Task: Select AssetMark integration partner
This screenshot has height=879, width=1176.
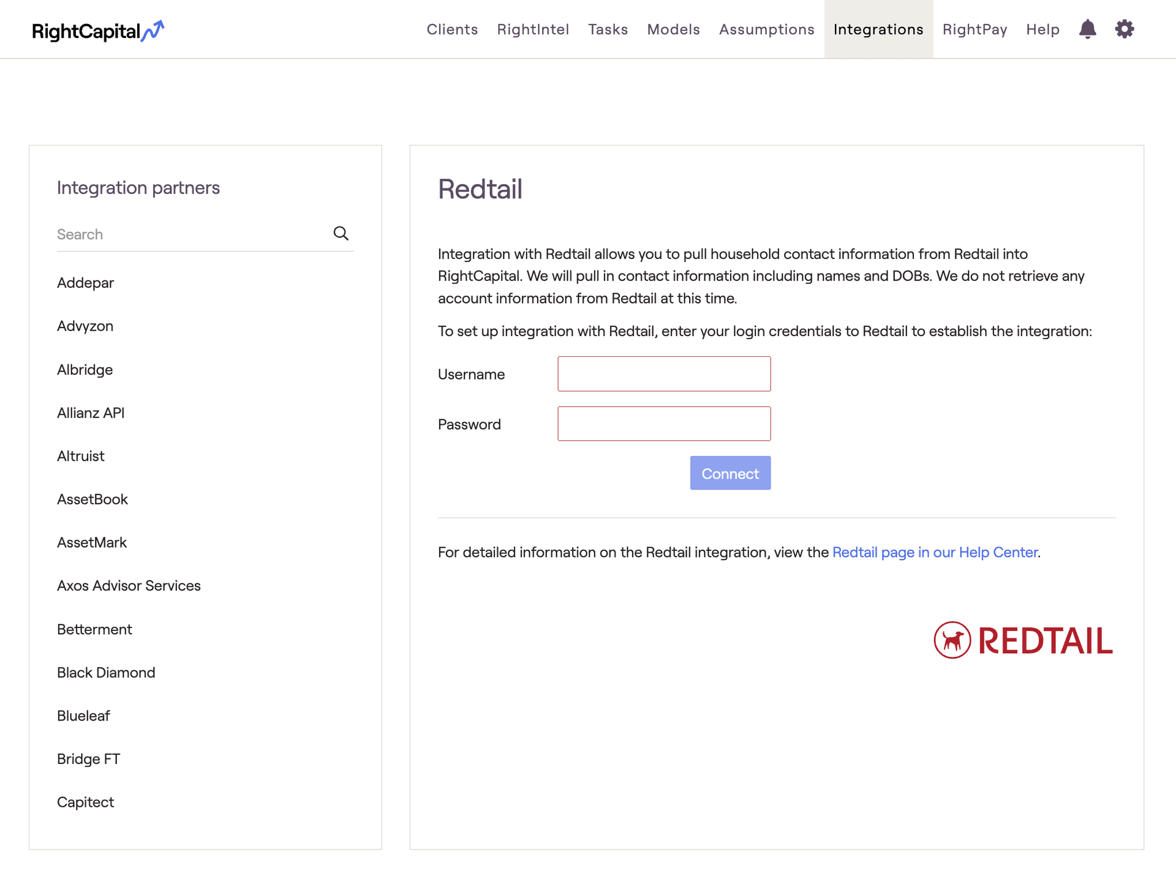Action: [92, 542]
